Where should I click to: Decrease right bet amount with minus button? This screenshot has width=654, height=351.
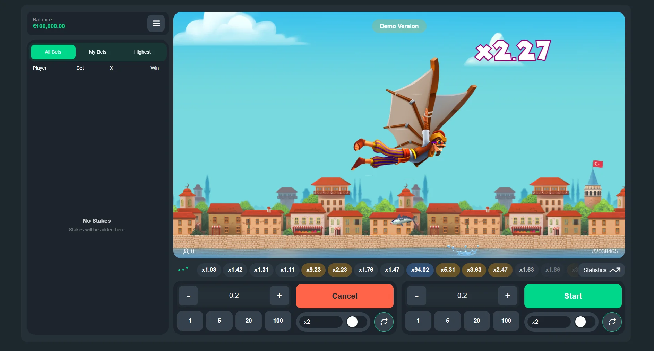click(x=416, y=296)
